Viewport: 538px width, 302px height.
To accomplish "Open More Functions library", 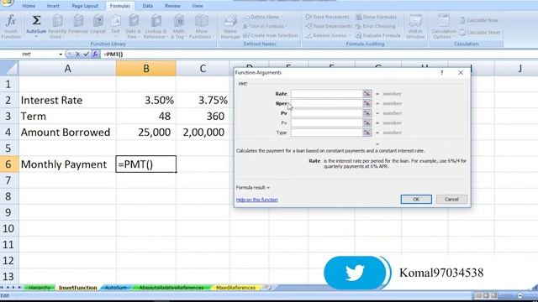I will (x=202, y=26).
